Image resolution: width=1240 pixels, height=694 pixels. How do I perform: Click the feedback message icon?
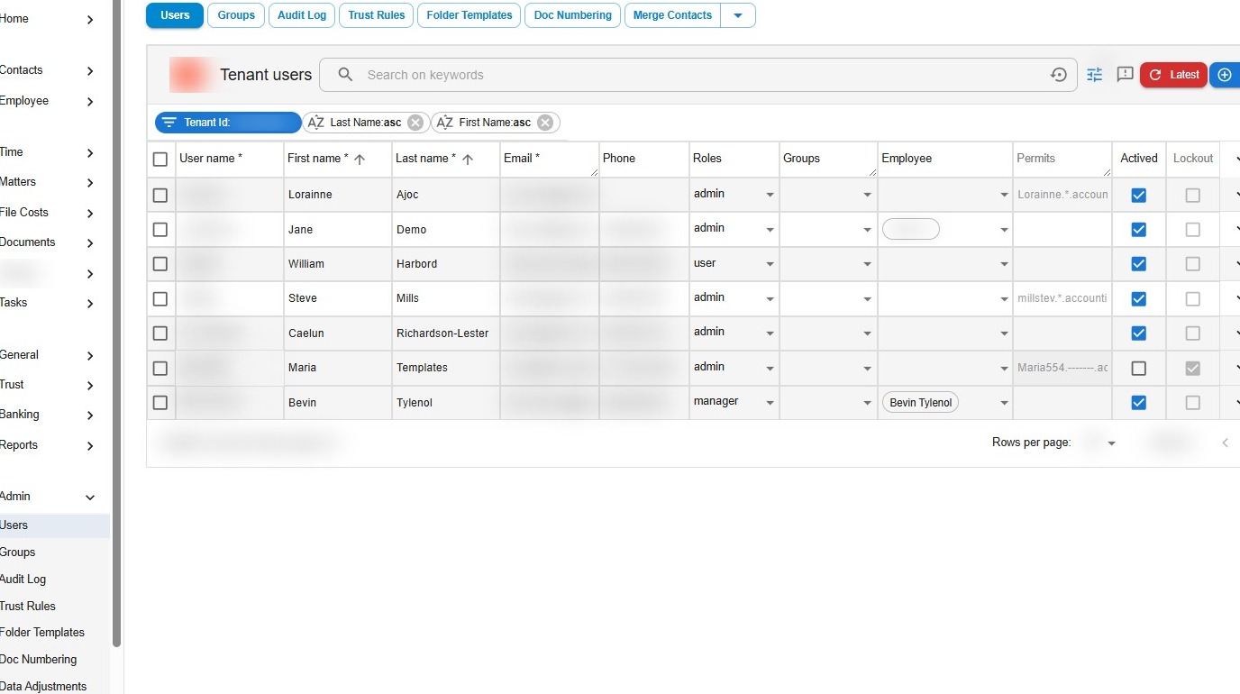click(x=1125, y=75)
